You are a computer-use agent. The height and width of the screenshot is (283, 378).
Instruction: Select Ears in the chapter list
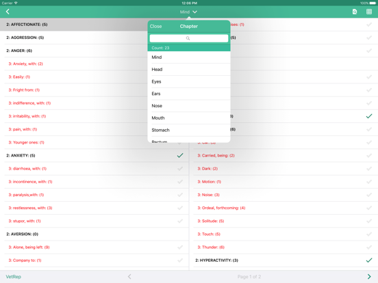coord(189,94)
